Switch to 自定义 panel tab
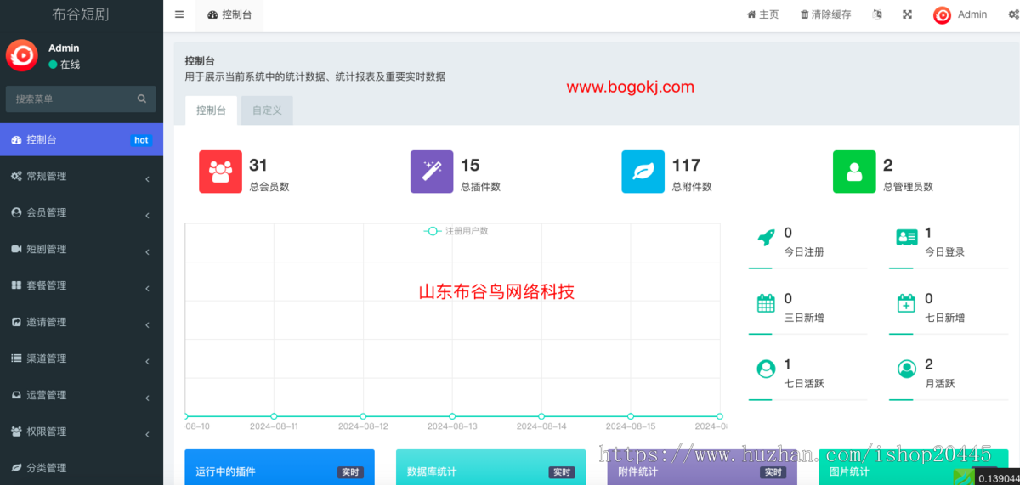Viewport: 1020px width, 485px height. pos(267,110)
